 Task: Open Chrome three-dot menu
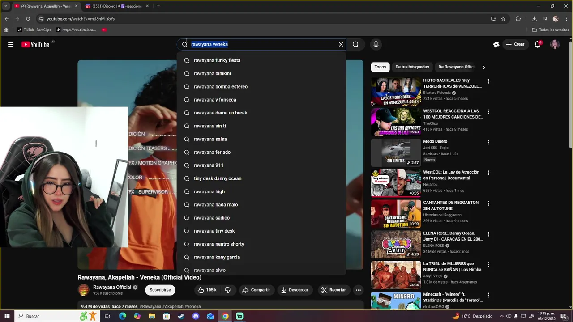click(x=566, y=19)
